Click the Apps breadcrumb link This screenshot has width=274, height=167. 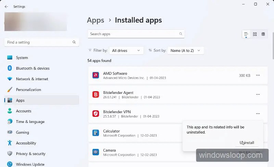(x=96, y=20)
